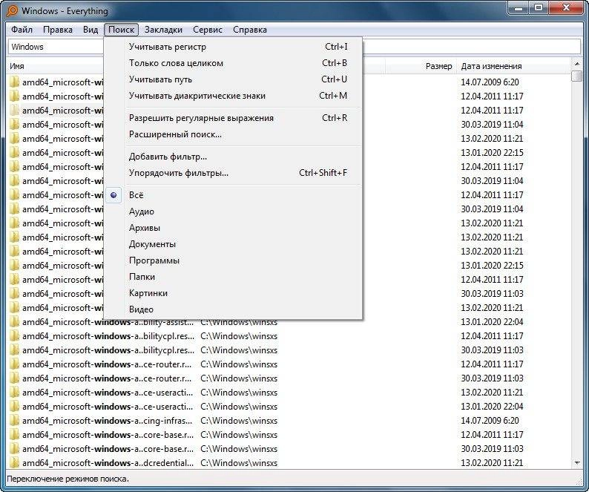Select core-base.r… row dated 12.04.2011

[x=289, y=435]
